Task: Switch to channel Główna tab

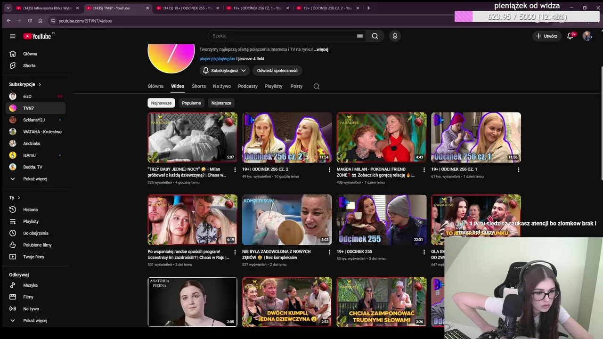Action: point(155,86)
